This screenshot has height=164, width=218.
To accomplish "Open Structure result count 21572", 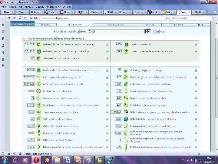I will click(x=30, y=105).
